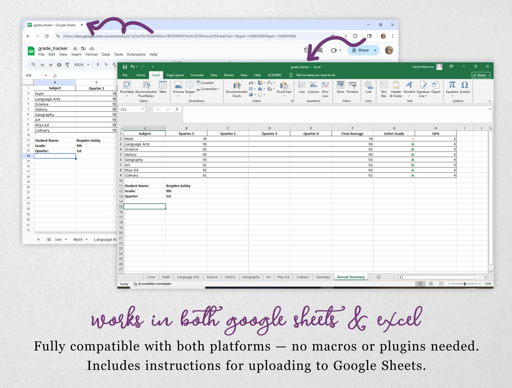Image resolution: width=512 pixels, height=388 pixels.
Task: Search the menus in Google Sheets
Action: (x=33, y=65)
